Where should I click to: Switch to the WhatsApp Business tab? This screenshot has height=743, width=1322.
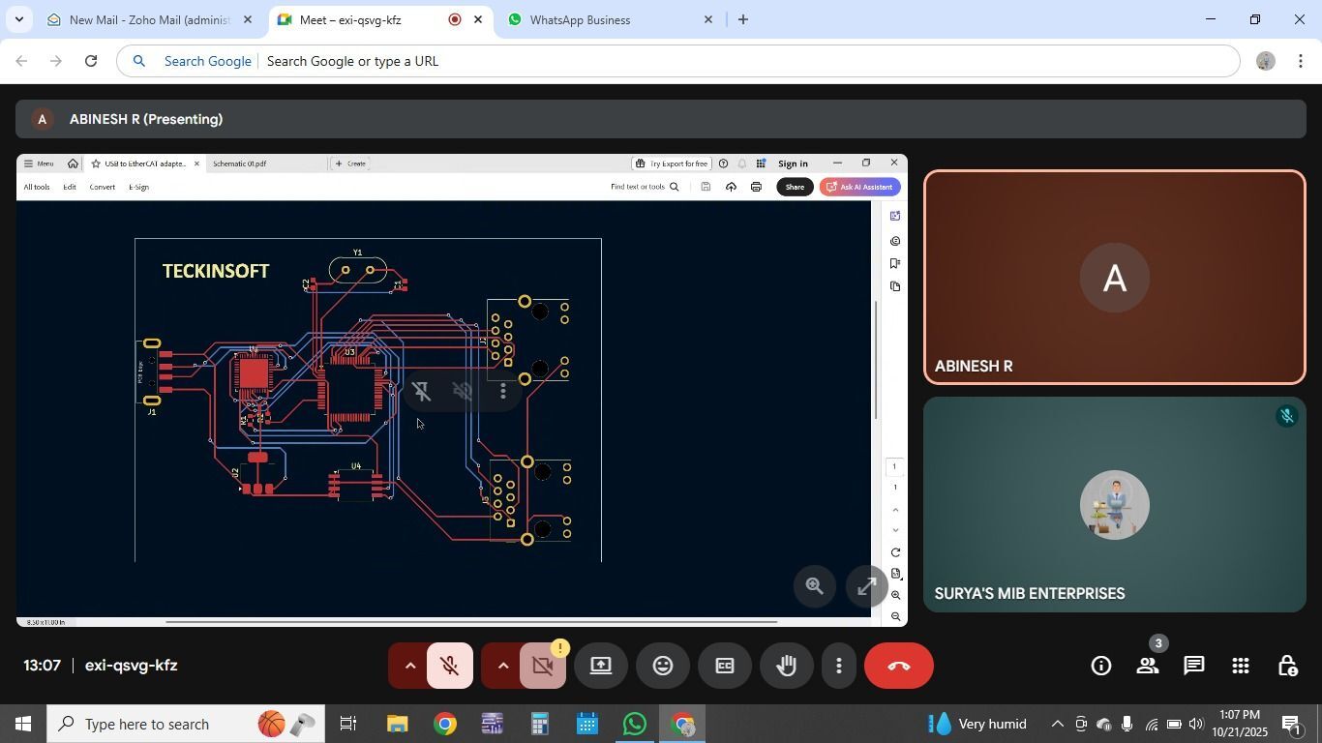[581, 19]
